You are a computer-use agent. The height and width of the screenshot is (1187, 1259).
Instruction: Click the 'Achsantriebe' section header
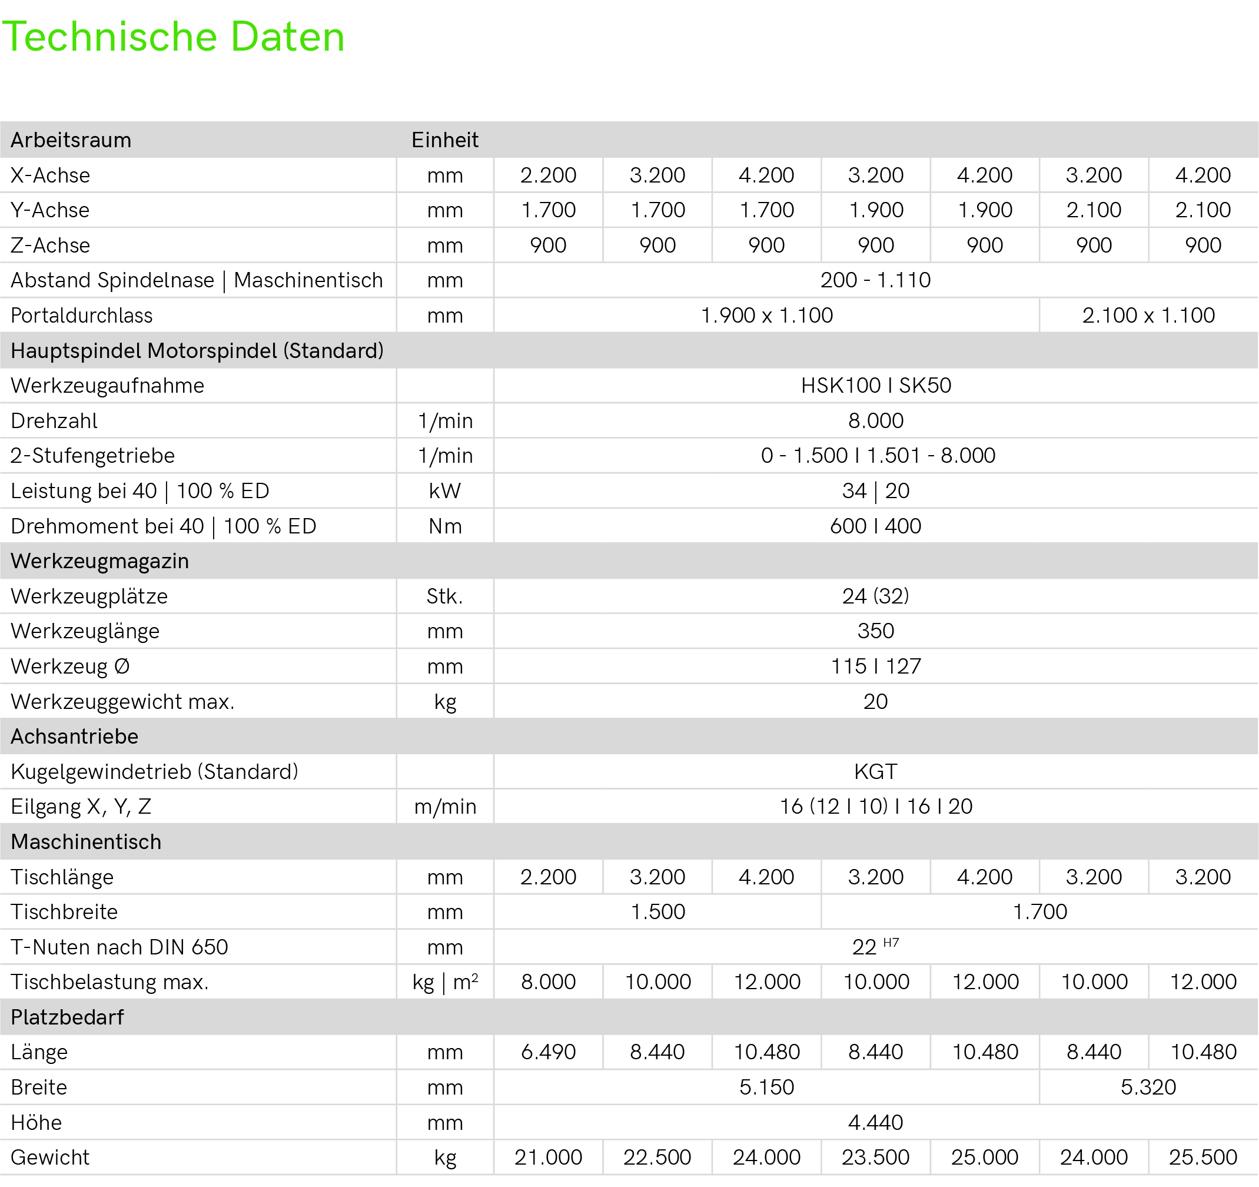point(75,736)
